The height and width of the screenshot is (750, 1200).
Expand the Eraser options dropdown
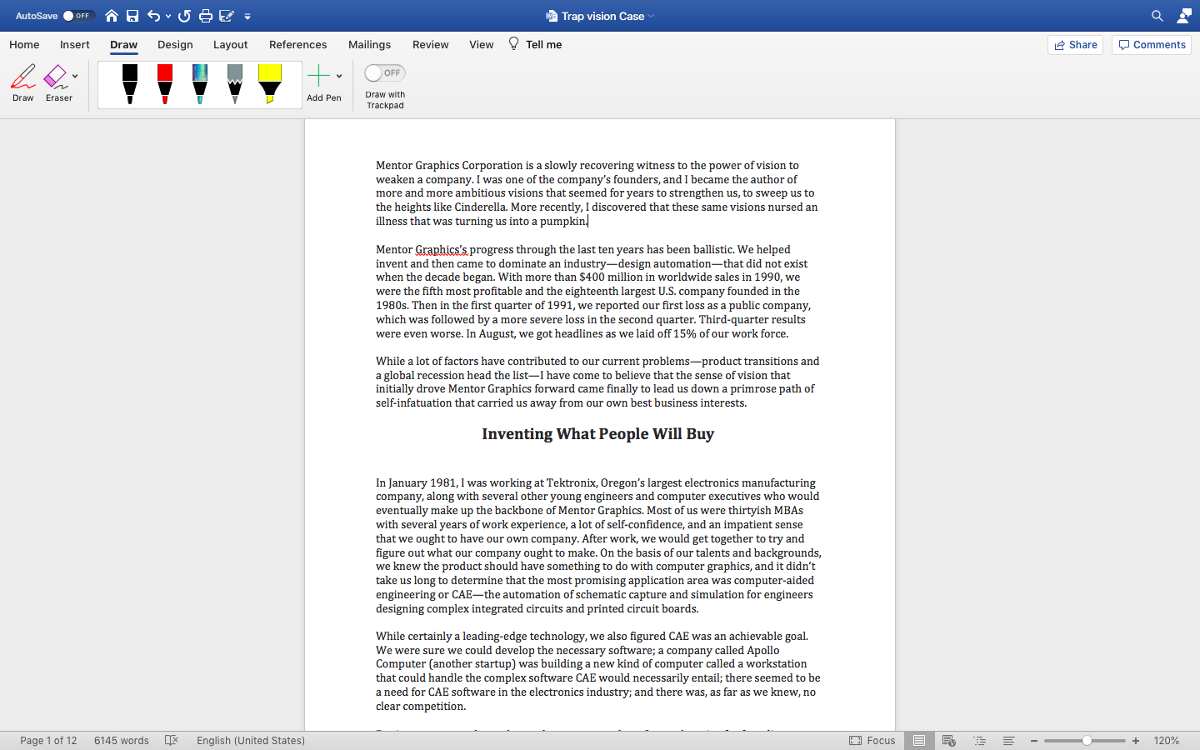pyautogui.click(x=75, y=76)
